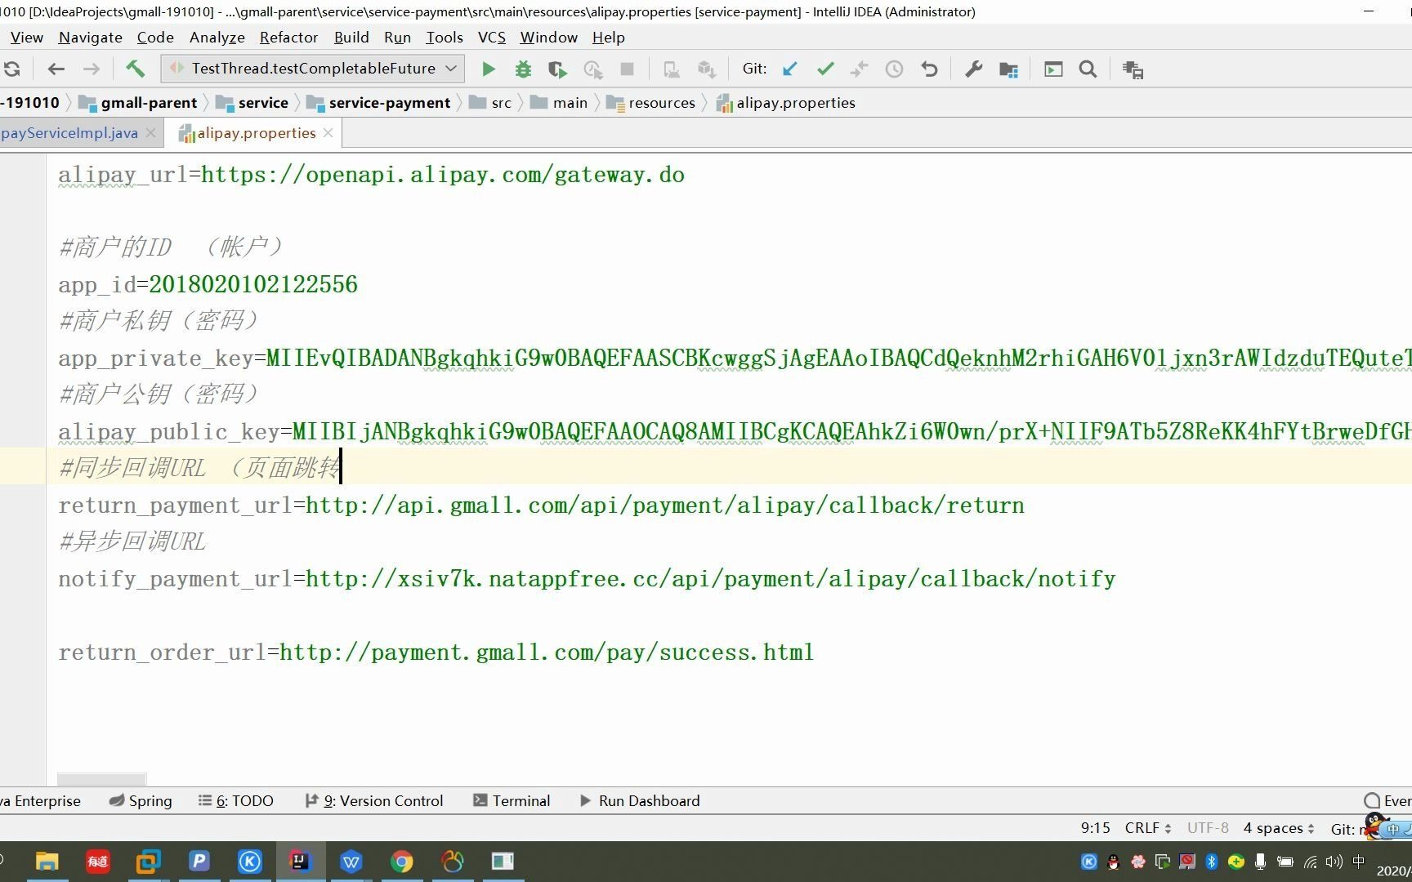
Task: Click the volume icon in system tray
Action: (1334, 862)
